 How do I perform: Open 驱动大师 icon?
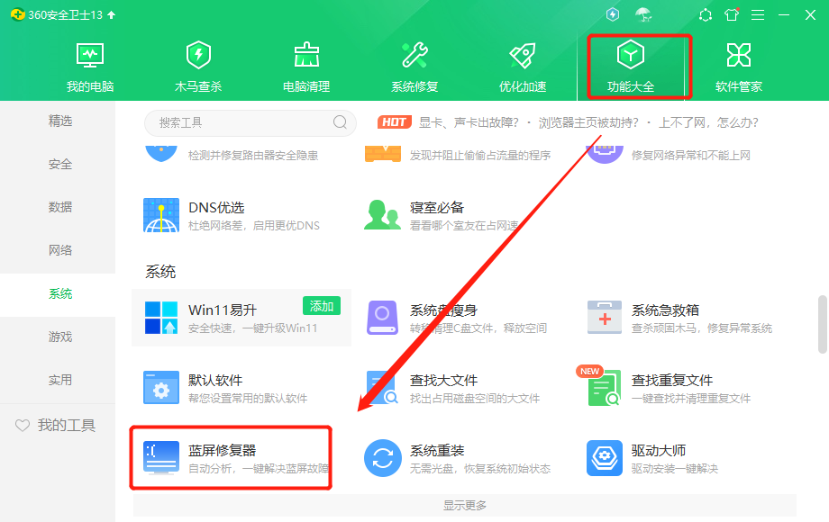605,458
